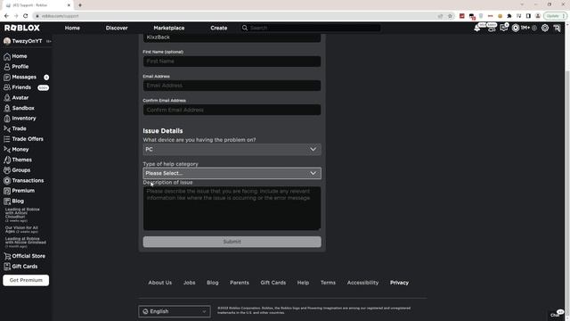Open the notifications bell

(x=477, y=28)
